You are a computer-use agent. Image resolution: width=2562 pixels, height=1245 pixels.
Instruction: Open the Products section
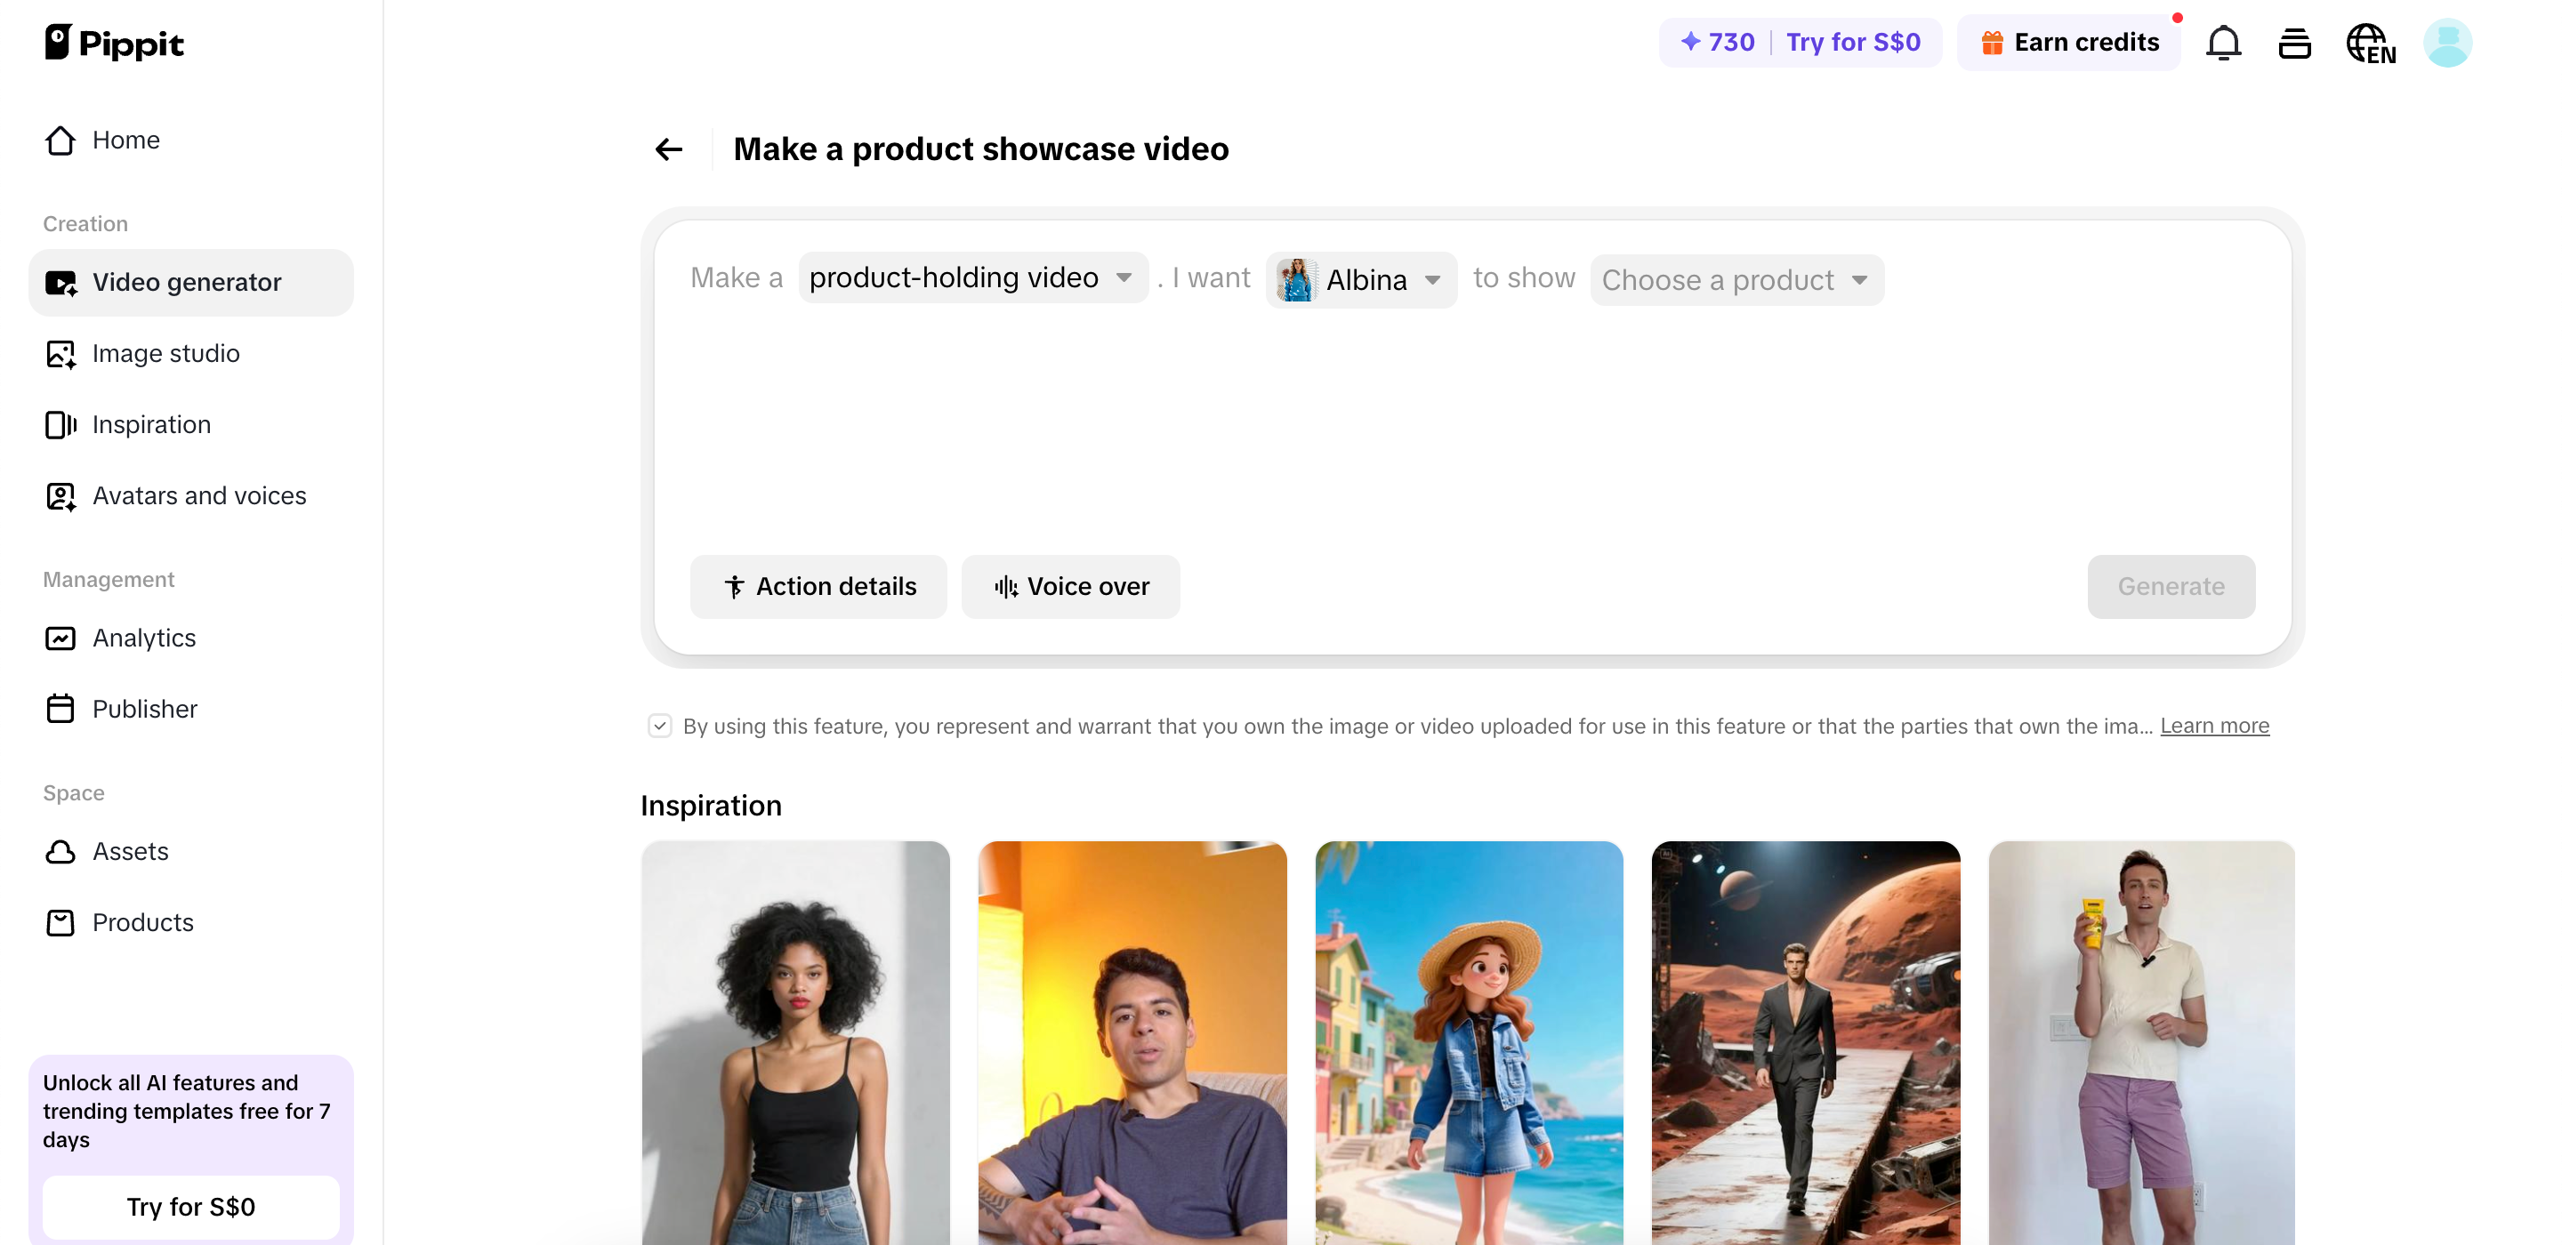(142, 922)
